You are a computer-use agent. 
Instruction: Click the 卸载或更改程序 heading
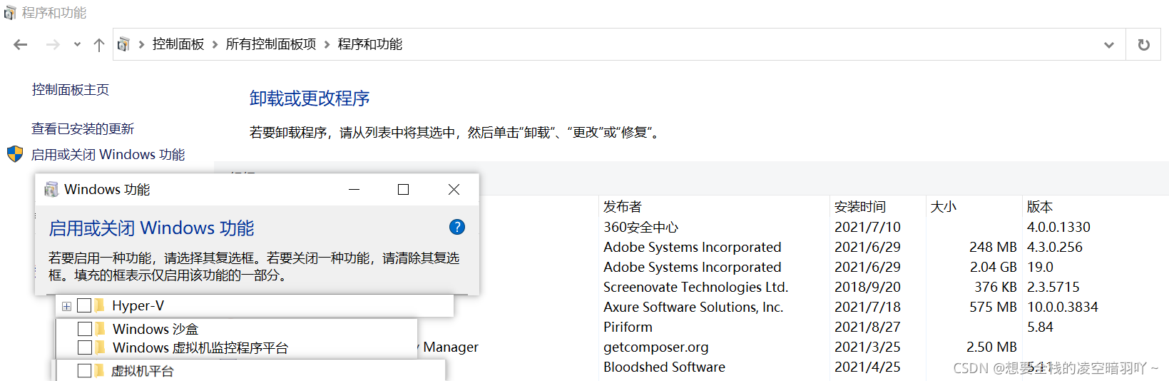pos(310,98)
